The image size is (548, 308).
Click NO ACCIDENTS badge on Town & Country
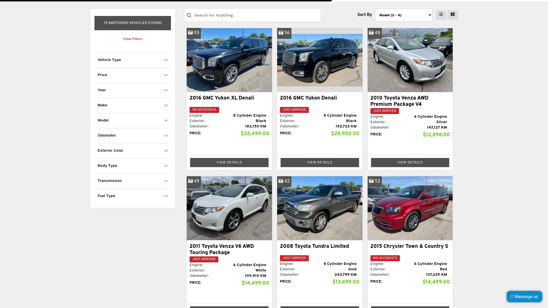385,258
